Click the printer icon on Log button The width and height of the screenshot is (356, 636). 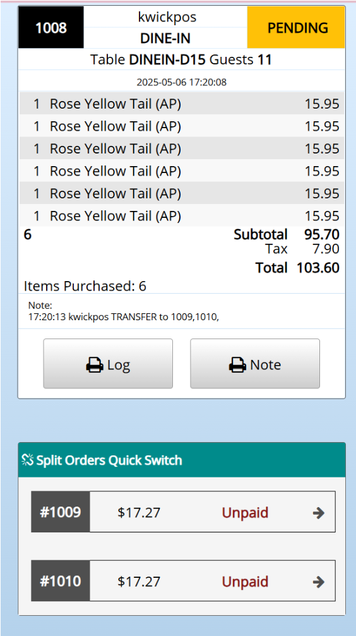coord(95,365)
